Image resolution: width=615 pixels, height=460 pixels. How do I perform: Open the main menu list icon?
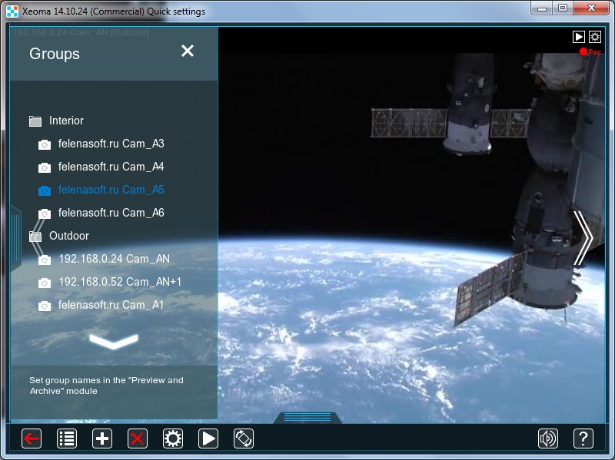pyautogui.click(x=67, y=438)
